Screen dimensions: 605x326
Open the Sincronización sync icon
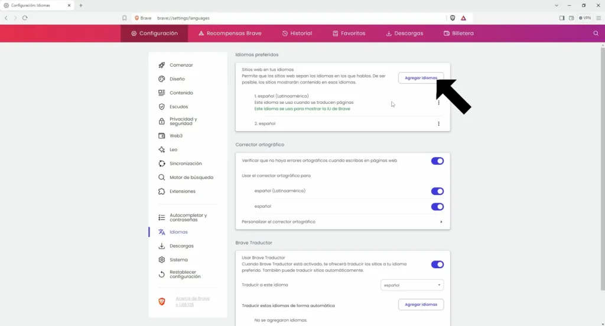[162, 164]
